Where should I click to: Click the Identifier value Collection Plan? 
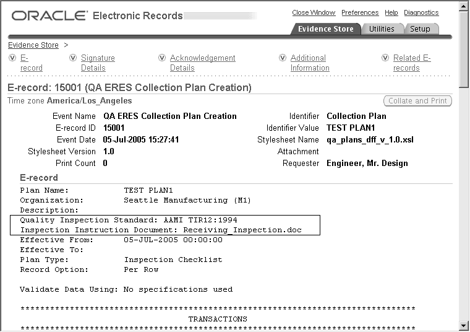pos(356,116)
